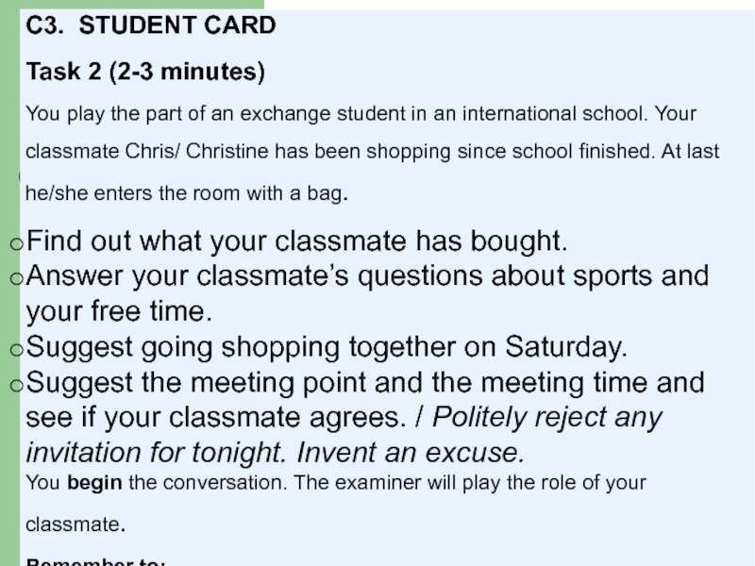The height and width of the screenshot is (566, 755).
Task: Click the italic phrase "Politely reject any"
Action: (x=547, y=417)
